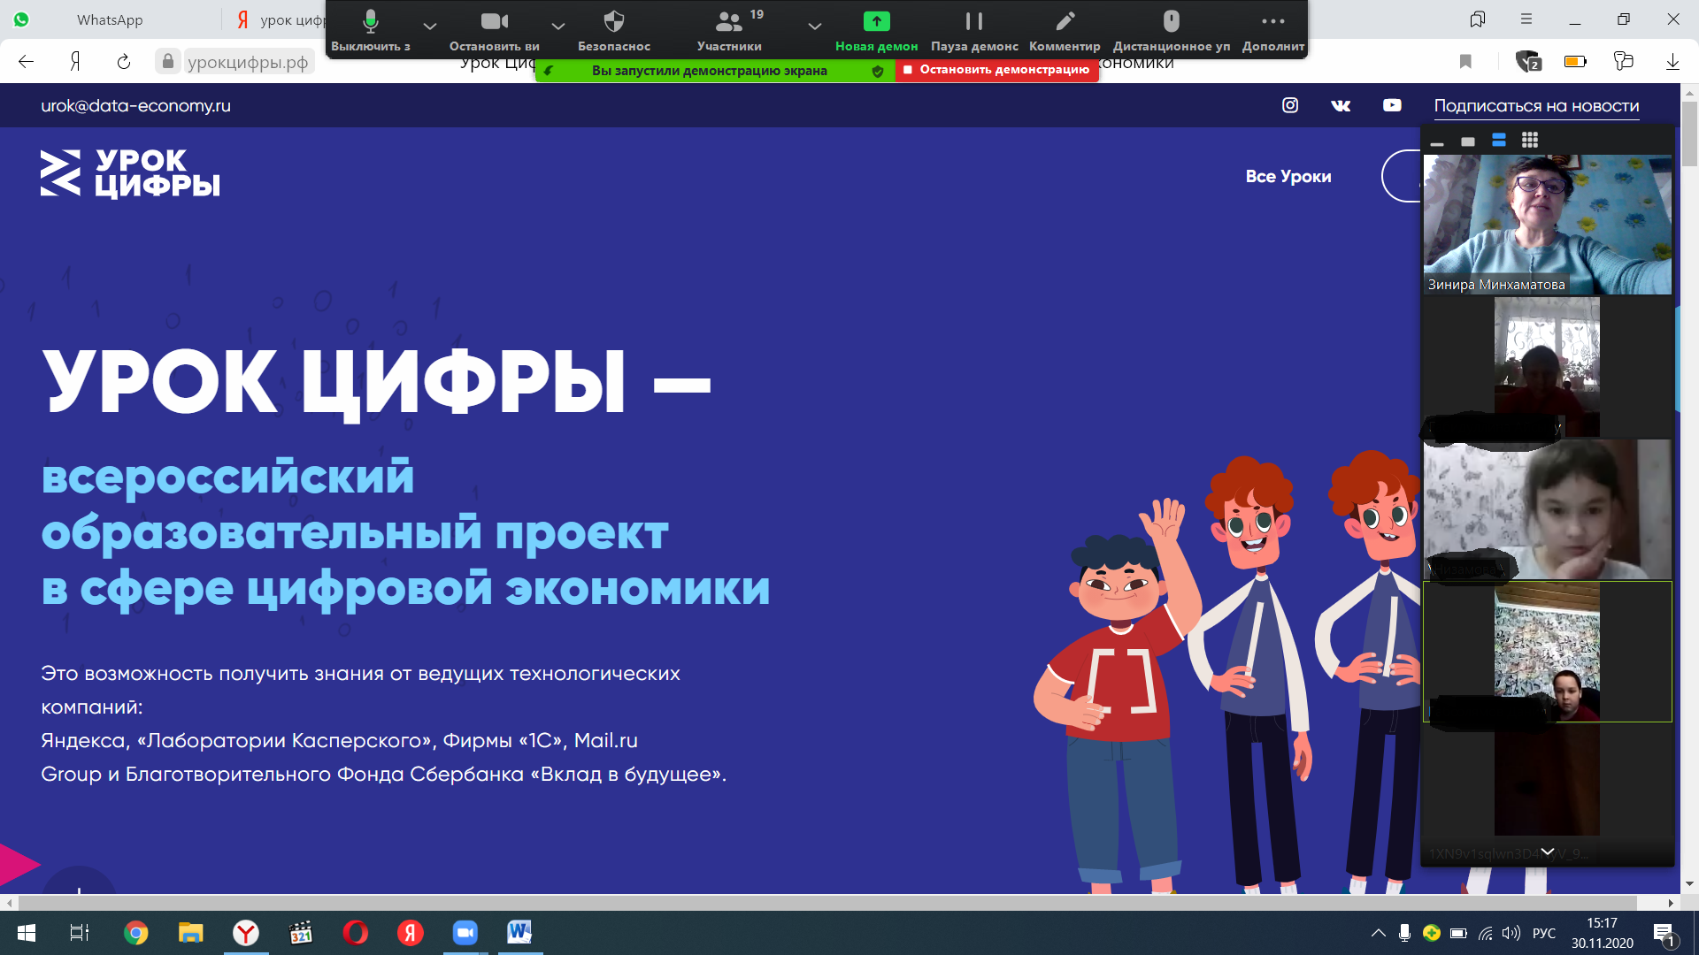Viewport: 1699px width, 955px height.
Task: Expand video settings arrow
Action: [557, 27]
